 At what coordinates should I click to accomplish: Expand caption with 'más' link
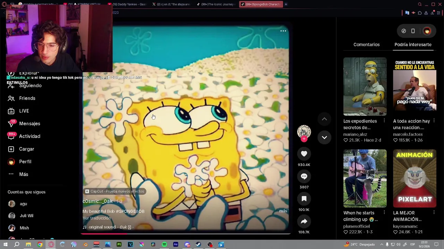(283, 211)
